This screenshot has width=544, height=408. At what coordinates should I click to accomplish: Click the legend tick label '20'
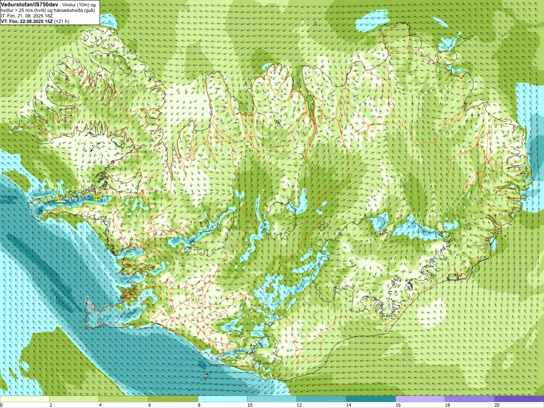coord(497,405)
